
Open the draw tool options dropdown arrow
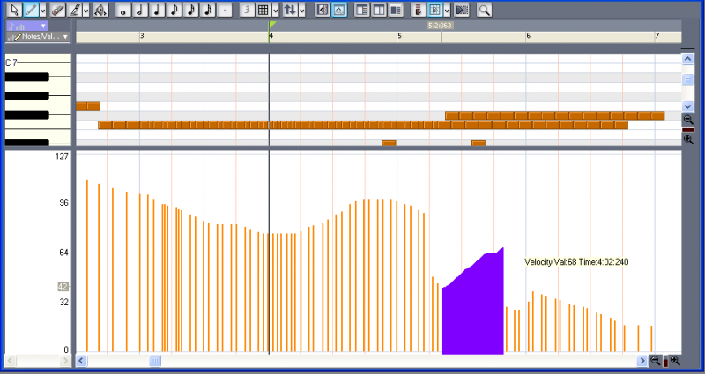(85, 10)
